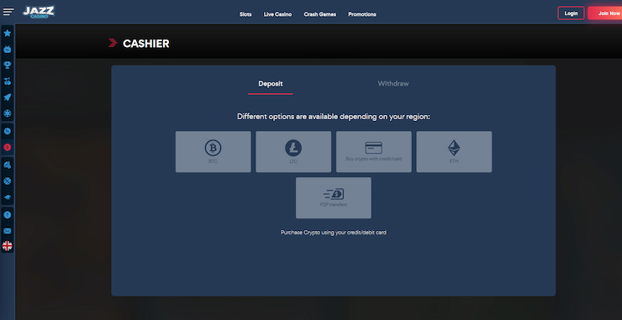Open the envelope contact sidebar icon
The image size is (622, 320).
7,231
